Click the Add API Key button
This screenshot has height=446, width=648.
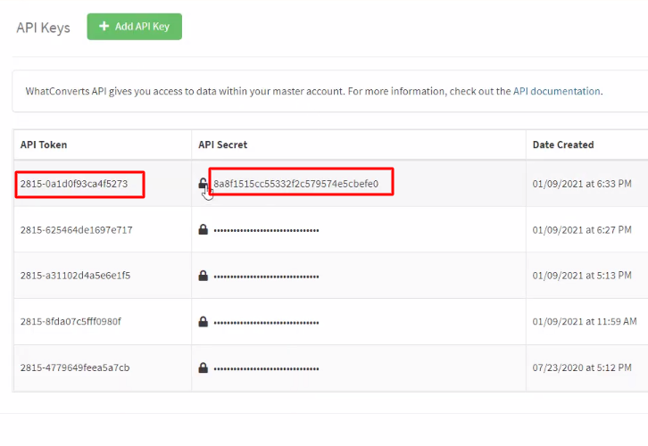(x=134, y=27)
